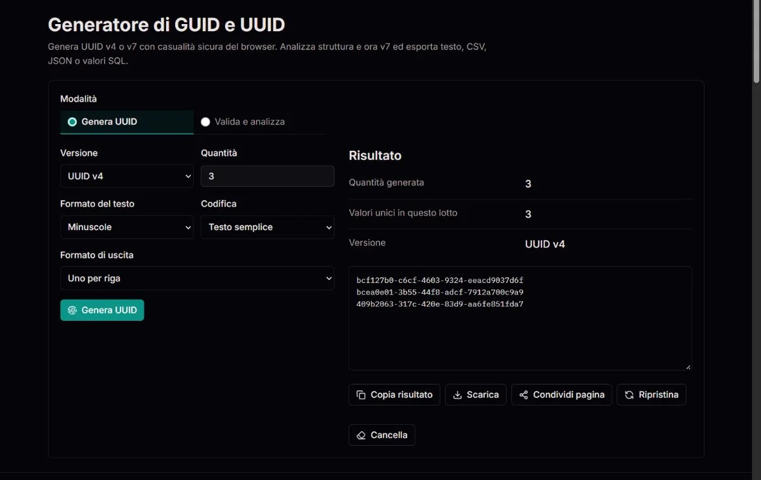761x480 pixels.
Task: Click the Versione label in Risultato table
Action: pos(367,243)
